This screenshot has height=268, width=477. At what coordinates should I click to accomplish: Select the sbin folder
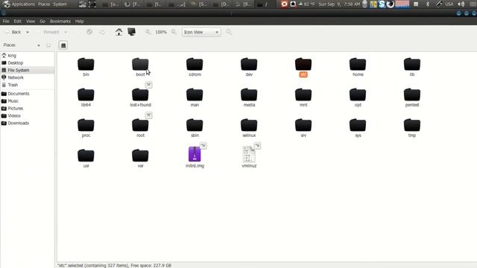click(x=195, y=125)
